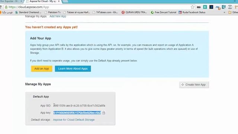Expand the bookmarks overflow chevron
The width and height of the screenshot is (238, 134).
click(x=224, y=12)
